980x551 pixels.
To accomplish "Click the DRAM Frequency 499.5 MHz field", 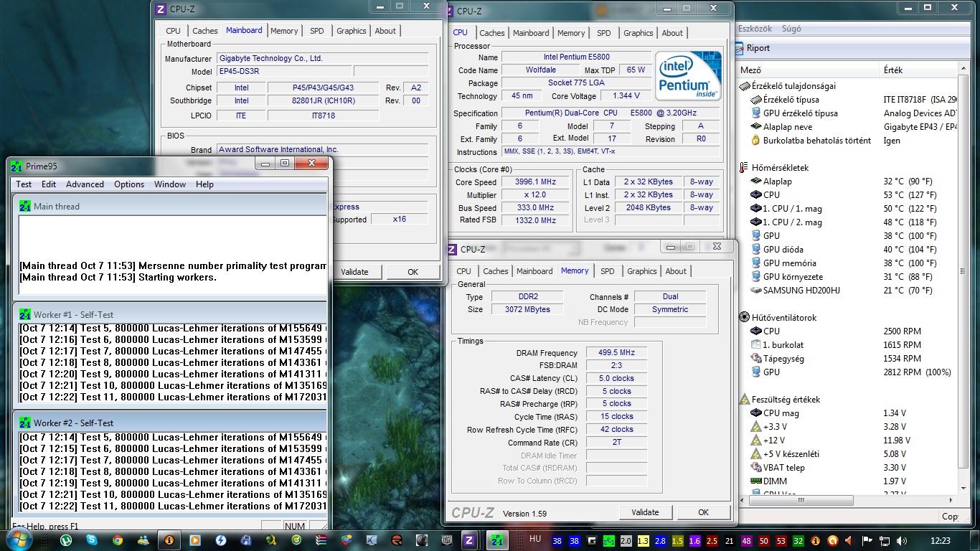I will coord(616,353).
